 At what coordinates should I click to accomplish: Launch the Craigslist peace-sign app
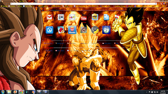(49, 30)
